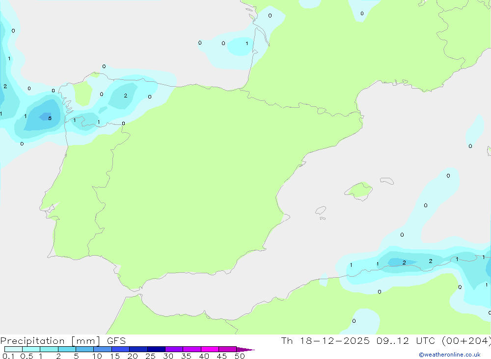Click the 'Th 18-12-2025' date text
The image size is (491, 359).
325,341
